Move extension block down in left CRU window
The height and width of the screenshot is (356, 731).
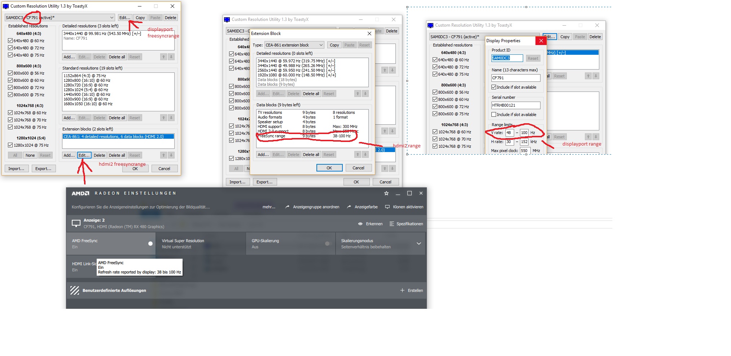[x=171, y=155]
